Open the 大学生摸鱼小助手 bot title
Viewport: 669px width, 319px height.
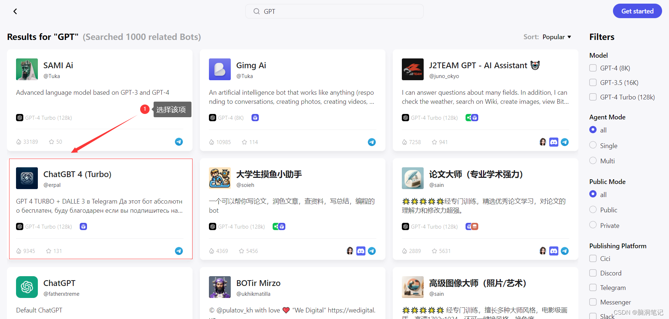tap(269, 174)
